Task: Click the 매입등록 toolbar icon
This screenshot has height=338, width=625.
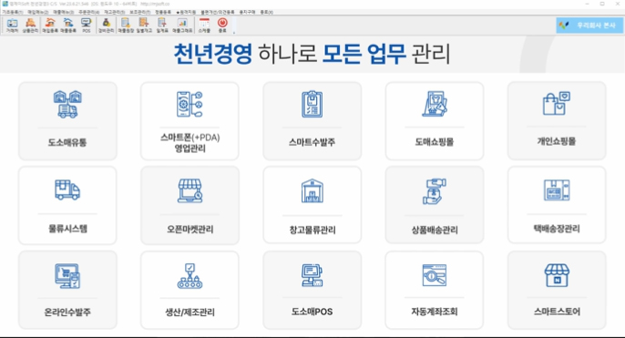Action: coord(50,26)
